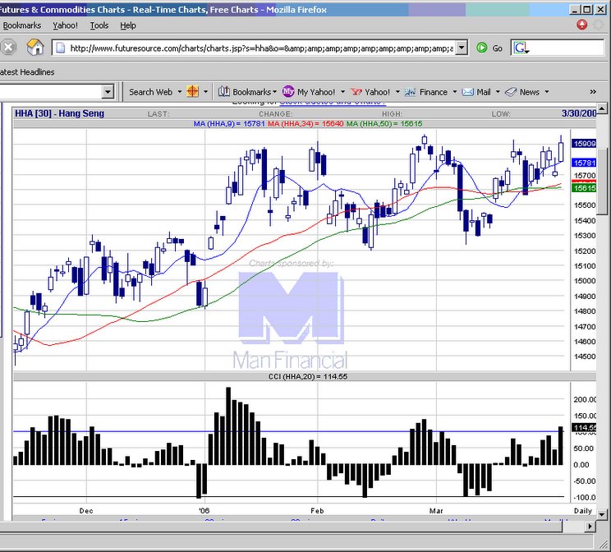
Task: Click the MA (HHA,50) green legend
Action: click(384, 123)
